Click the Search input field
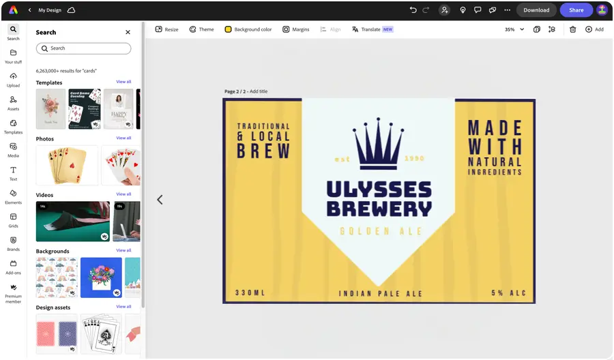This screenshot has width=614, height=360. tap(83, 48)
